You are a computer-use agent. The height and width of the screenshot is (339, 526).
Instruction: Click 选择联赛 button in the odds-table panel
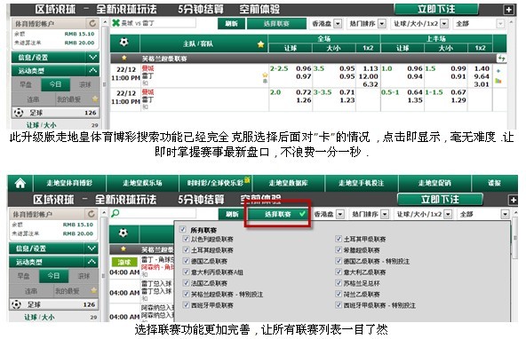276,23
